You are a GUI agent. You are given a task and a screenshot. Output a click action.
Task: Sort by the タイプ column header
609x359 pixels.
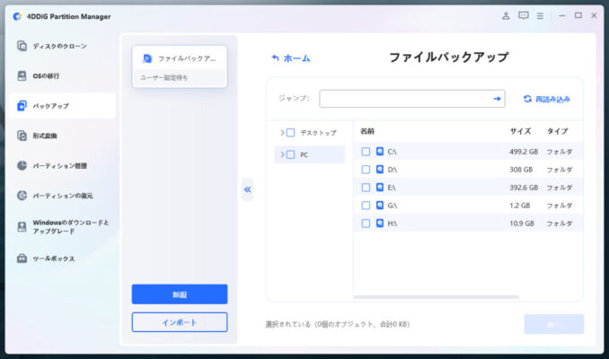(x=557, y=131)
